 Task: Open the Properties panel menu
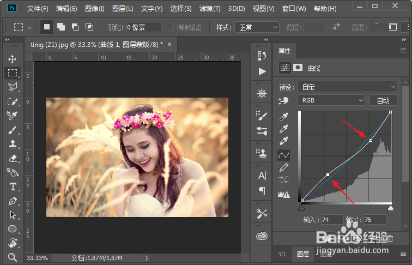point(403,51)
